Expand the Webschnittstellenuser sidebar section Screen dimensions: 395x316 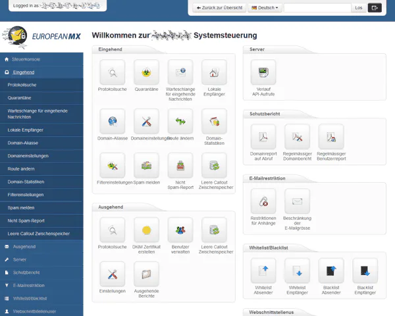[x=41, y=311]
